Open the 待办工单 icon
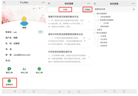The image size is (138, 96). [24, 69]
